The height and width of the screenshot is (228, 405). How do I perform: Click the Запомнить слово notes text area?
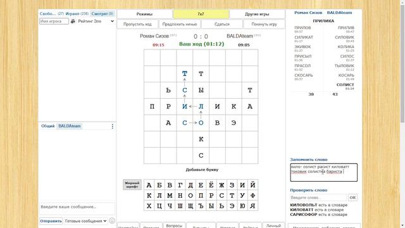click(323, 172)
